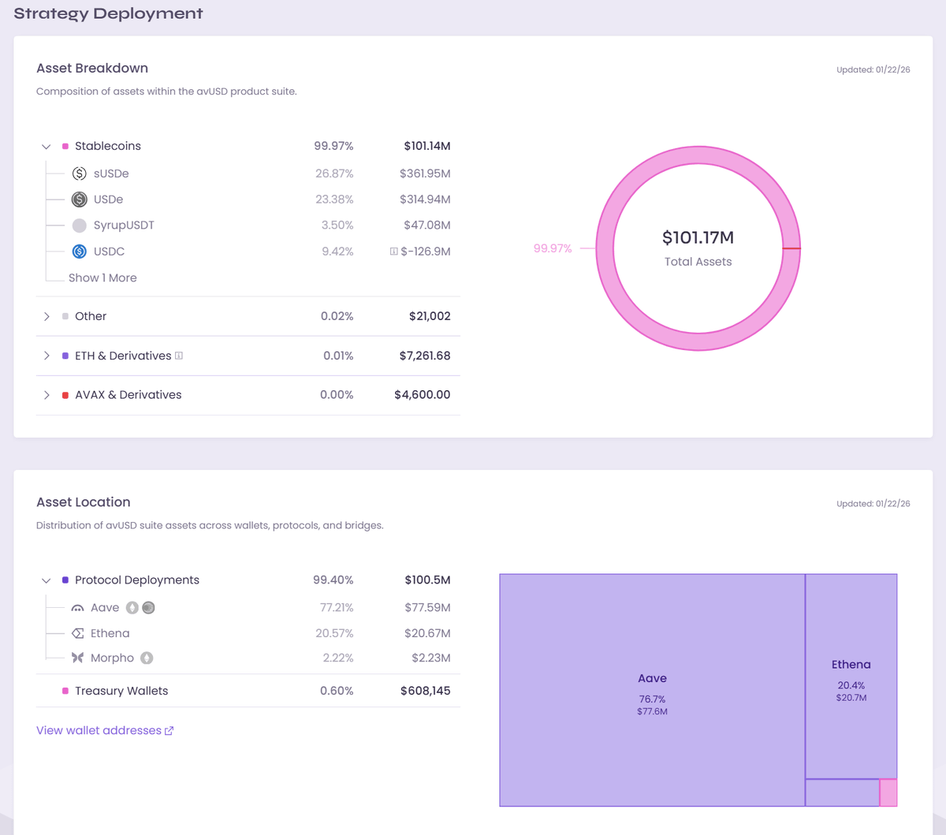This screenshot has height=835, width=946.
Task: Expand the Other asset category
Action: pos(46,315)
